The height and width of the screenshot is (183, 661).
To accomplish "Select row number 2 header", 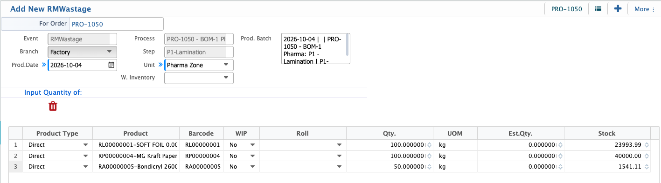I will click(16, 156).
